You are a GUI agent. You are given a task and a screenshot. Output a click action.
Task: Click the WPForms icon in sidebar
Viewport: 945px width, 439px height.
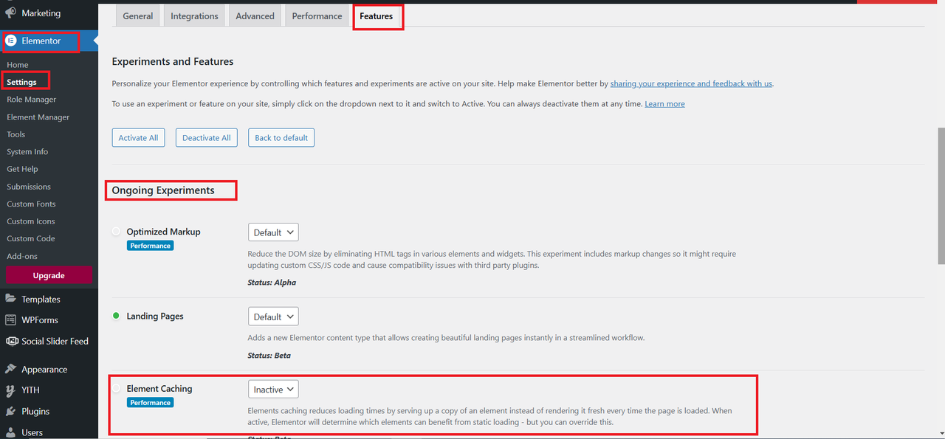[11, 320]
